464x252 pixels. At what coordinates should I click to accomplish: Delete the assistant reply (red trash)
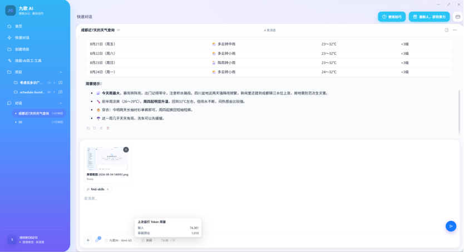(108, 128)
